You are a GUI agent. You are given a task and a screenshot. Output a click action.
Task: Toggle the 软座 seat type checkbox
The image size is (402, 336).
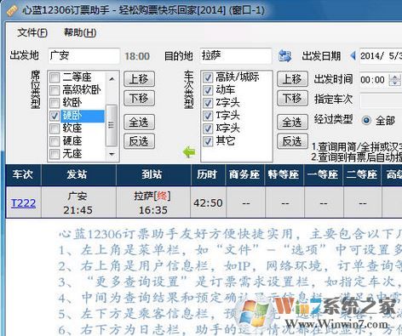(55, 128)
